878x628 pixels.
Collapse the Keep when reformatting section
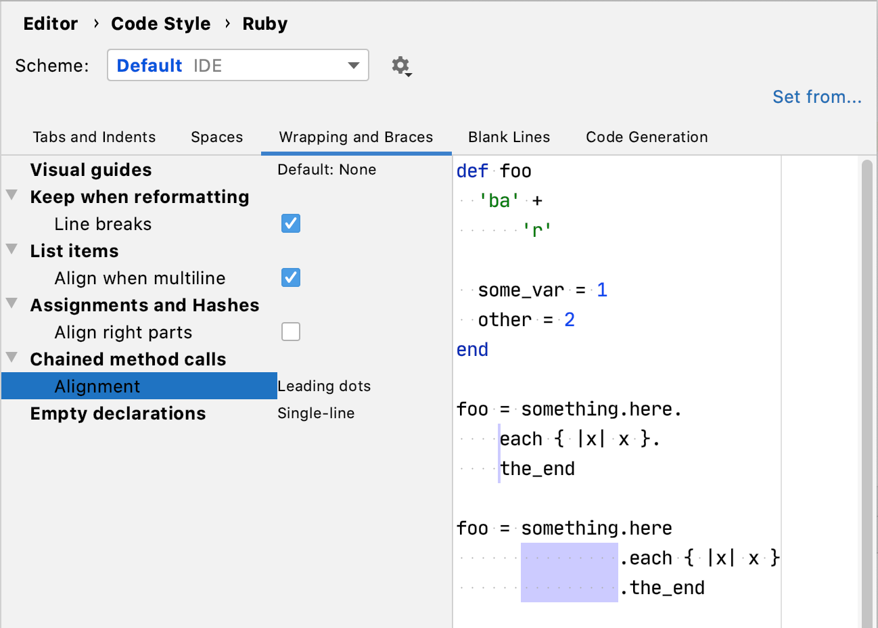11,196
